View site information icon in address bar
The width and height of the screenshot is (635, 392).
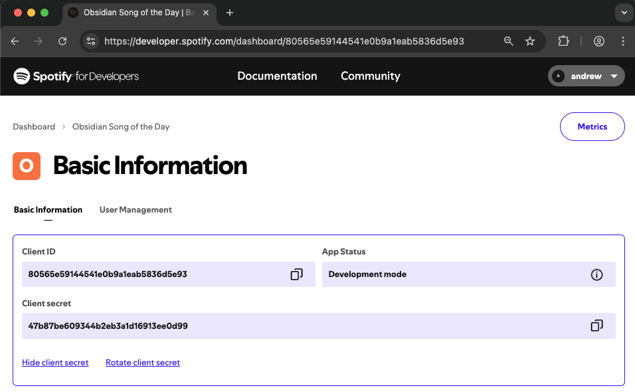click(x=91, y=41)
